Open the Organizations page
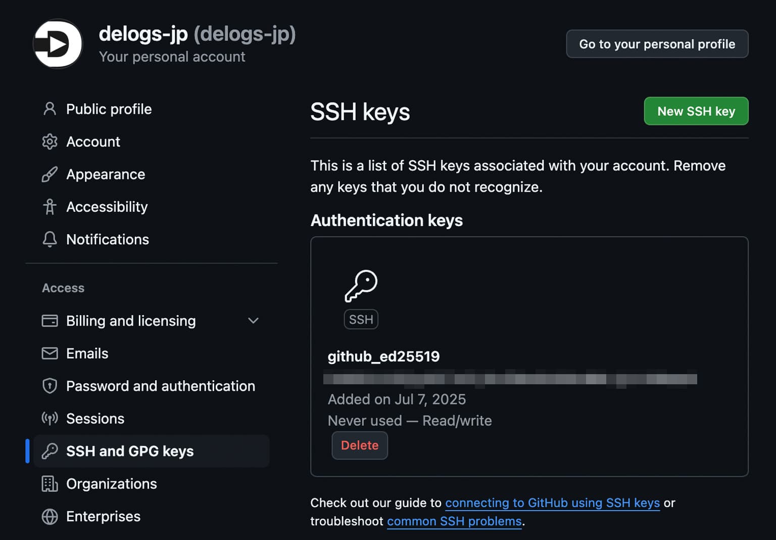Image resolution: width=776 pixels, height=540 pixels. (x=152, y=483)
